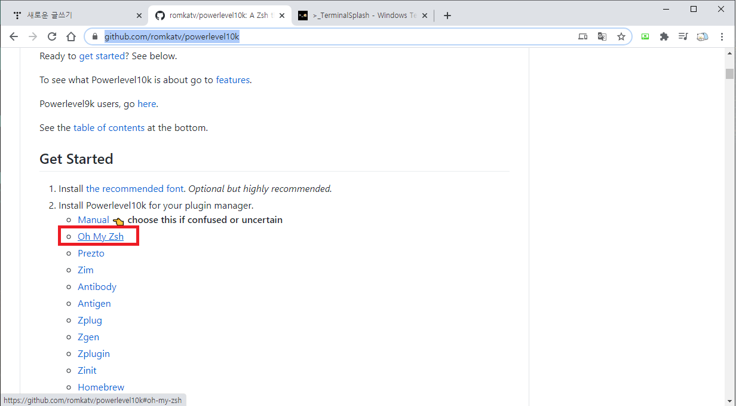This screenshot has height=406, width=736.
Task: Send this page to your devices
Action: (583, 36)
